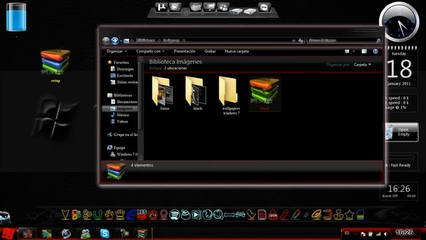
Task: Open Escritorio in the navigation pane
Action: click(x=122, y=75)
